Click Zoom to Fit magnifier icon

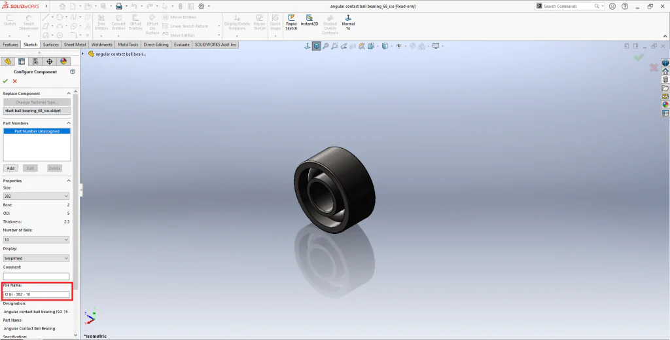pyautogui.click(x=326, y=47)
